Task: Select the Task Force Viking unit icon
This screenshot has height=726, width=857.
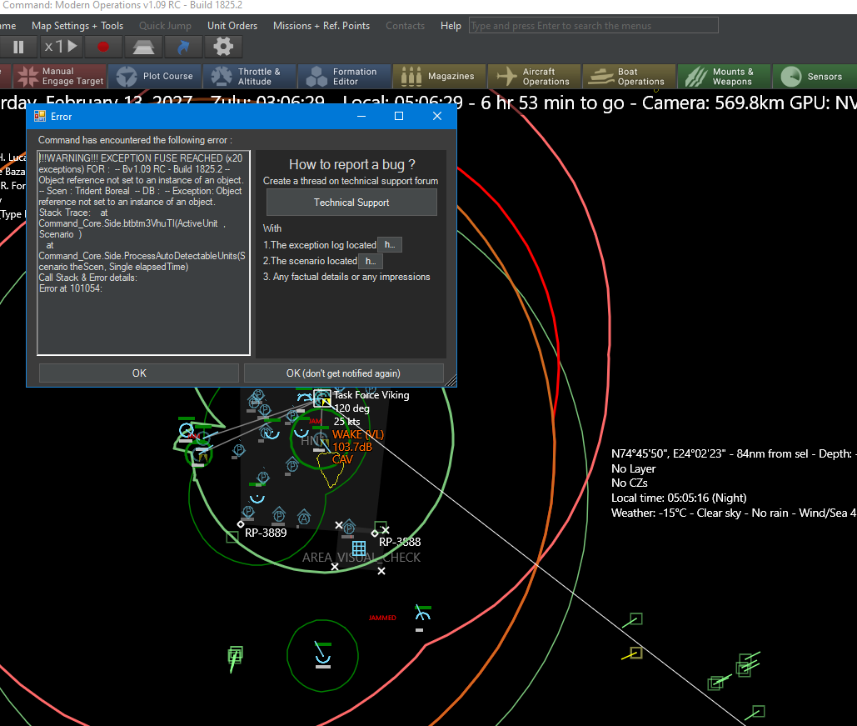Action: click(322, 398)
